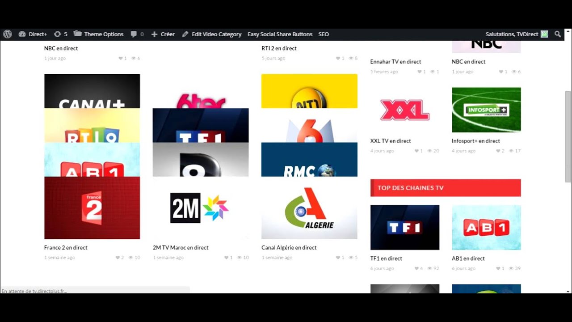Like XXL TV with heart icon
572x322 pixels.
tap(416, 151)
